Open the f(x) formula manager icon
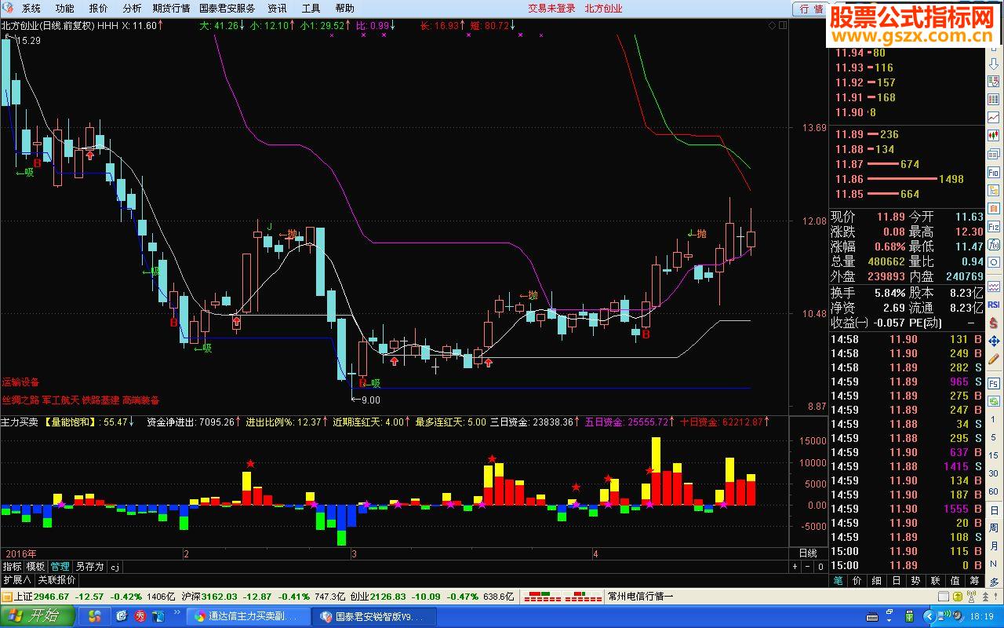 tap(994, 244)
